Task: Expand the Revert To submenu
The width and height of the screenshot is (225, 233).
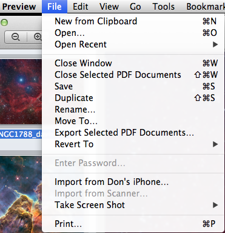Action: coord(133,144)
